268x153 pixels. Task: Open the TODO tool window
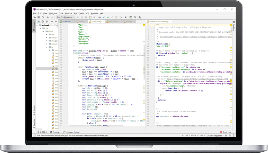(42, 132)
